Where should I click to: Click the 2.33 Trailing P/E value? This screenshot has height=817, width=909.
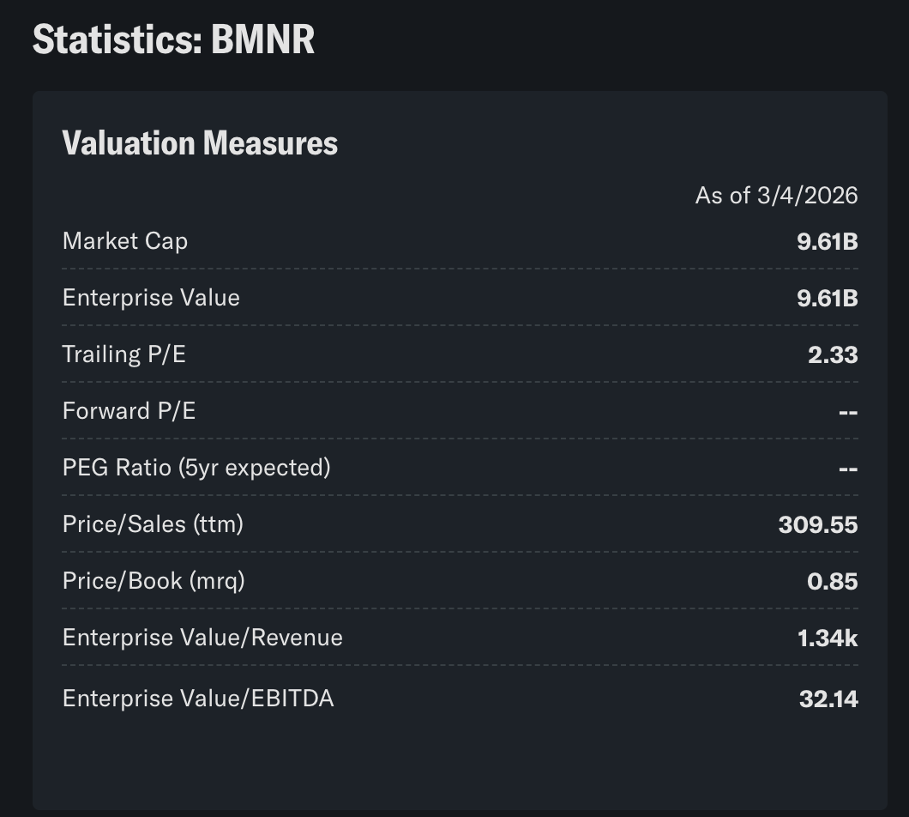click(834, 354)
